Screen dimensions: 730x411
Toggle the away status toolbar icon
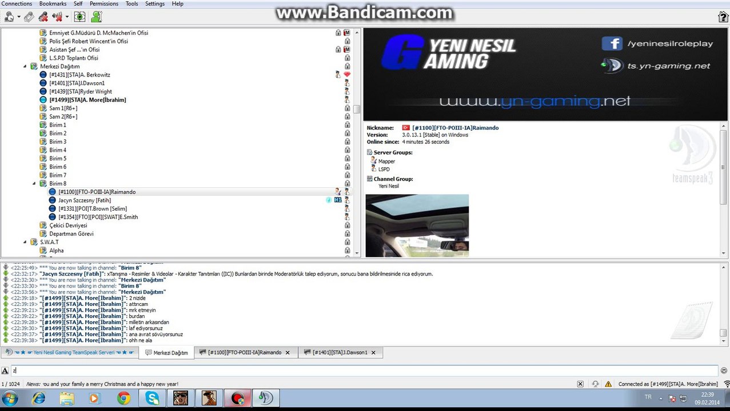click(x=9, y=17)
